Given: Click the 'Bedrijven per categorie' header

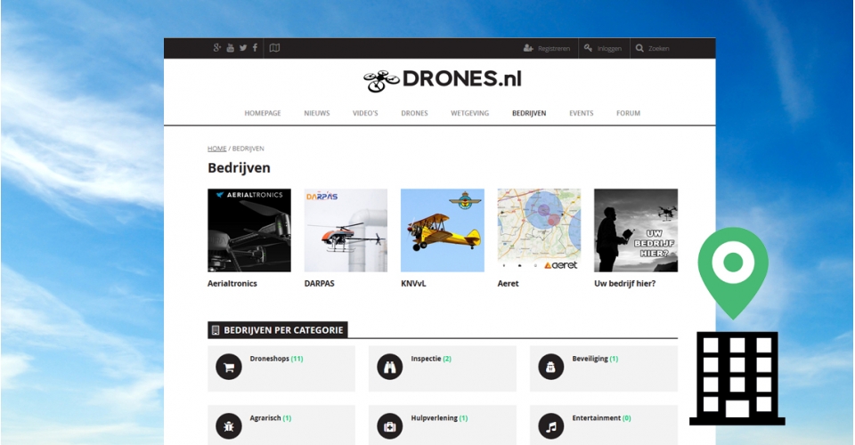Looking at the screenshot, I should tap(278, 329).
